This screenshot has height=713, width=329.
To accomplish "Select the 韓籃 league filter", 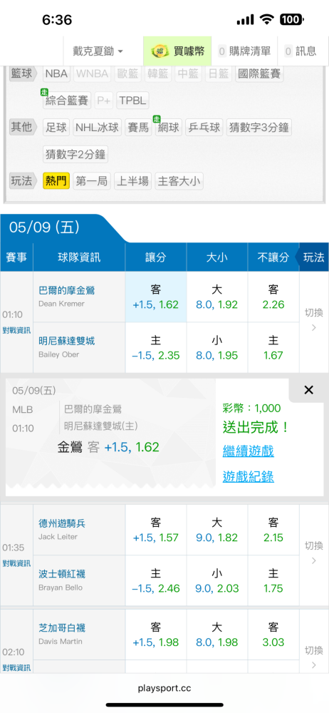I will (x=157, y=73).
